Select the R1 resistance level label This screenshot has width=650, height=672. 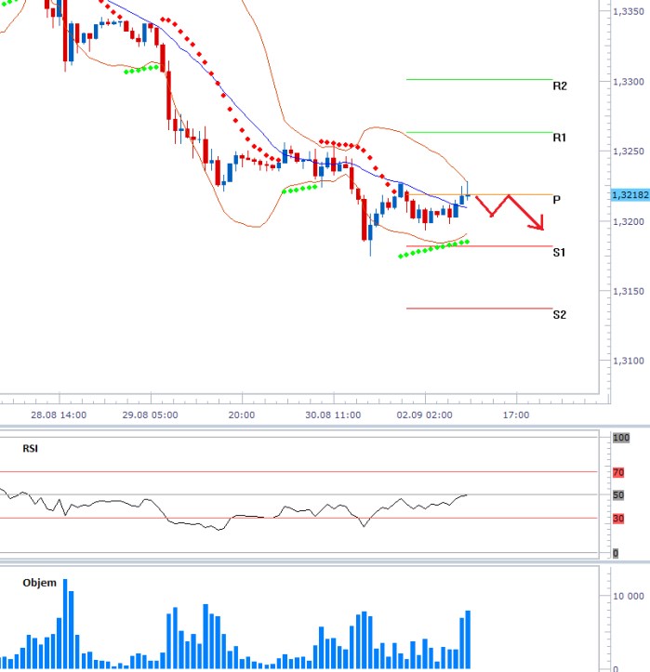tap(559, 138)
